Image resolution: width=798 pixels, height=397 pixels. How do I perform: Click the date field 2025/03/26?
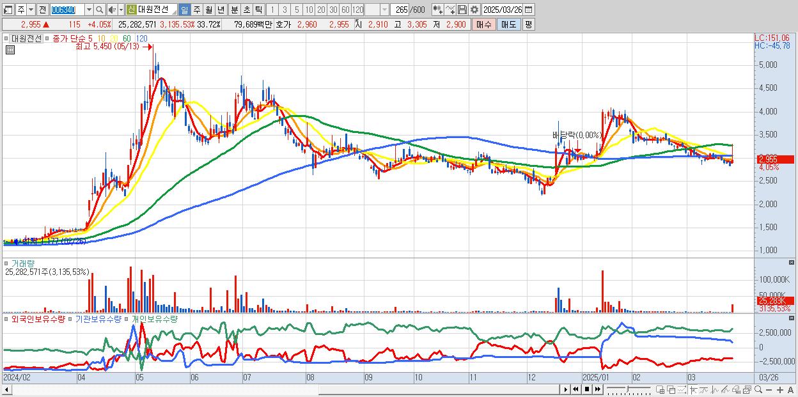(x=502, y=10)
